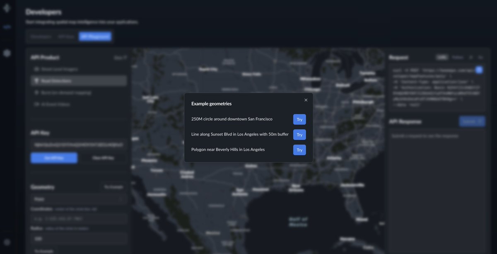This screenshot has width=497, height=254.
Task: Select text "250M circle around downtown San Francisco"
Action: point(232,119)
